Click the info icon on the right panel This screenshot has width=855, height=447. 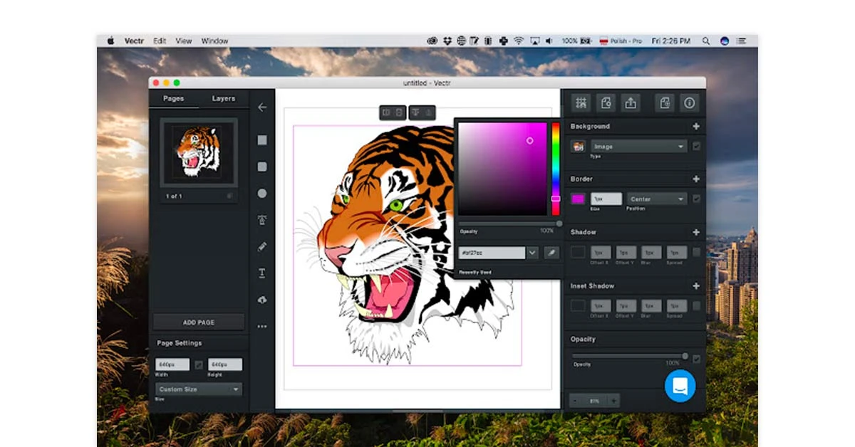(x=689, y=102)
